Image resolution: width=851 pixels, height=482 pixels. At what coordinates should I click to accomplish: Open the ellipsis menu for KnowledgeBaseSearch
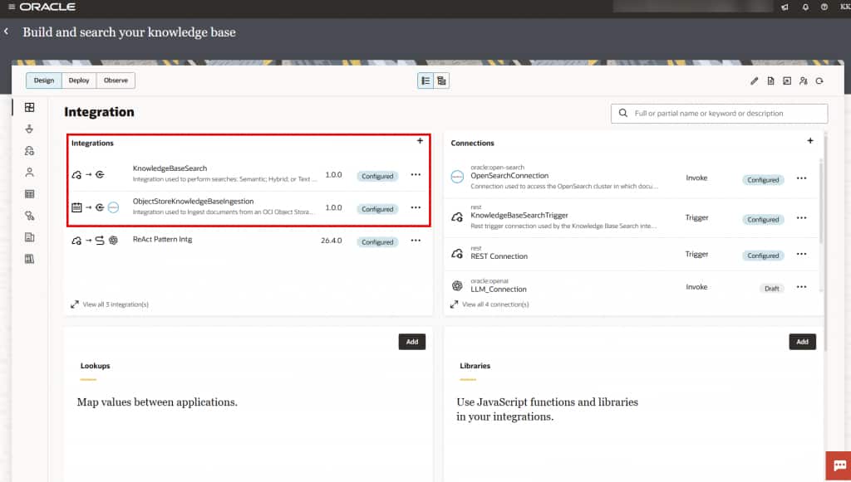pyautogui.click(x=415, y=176)
